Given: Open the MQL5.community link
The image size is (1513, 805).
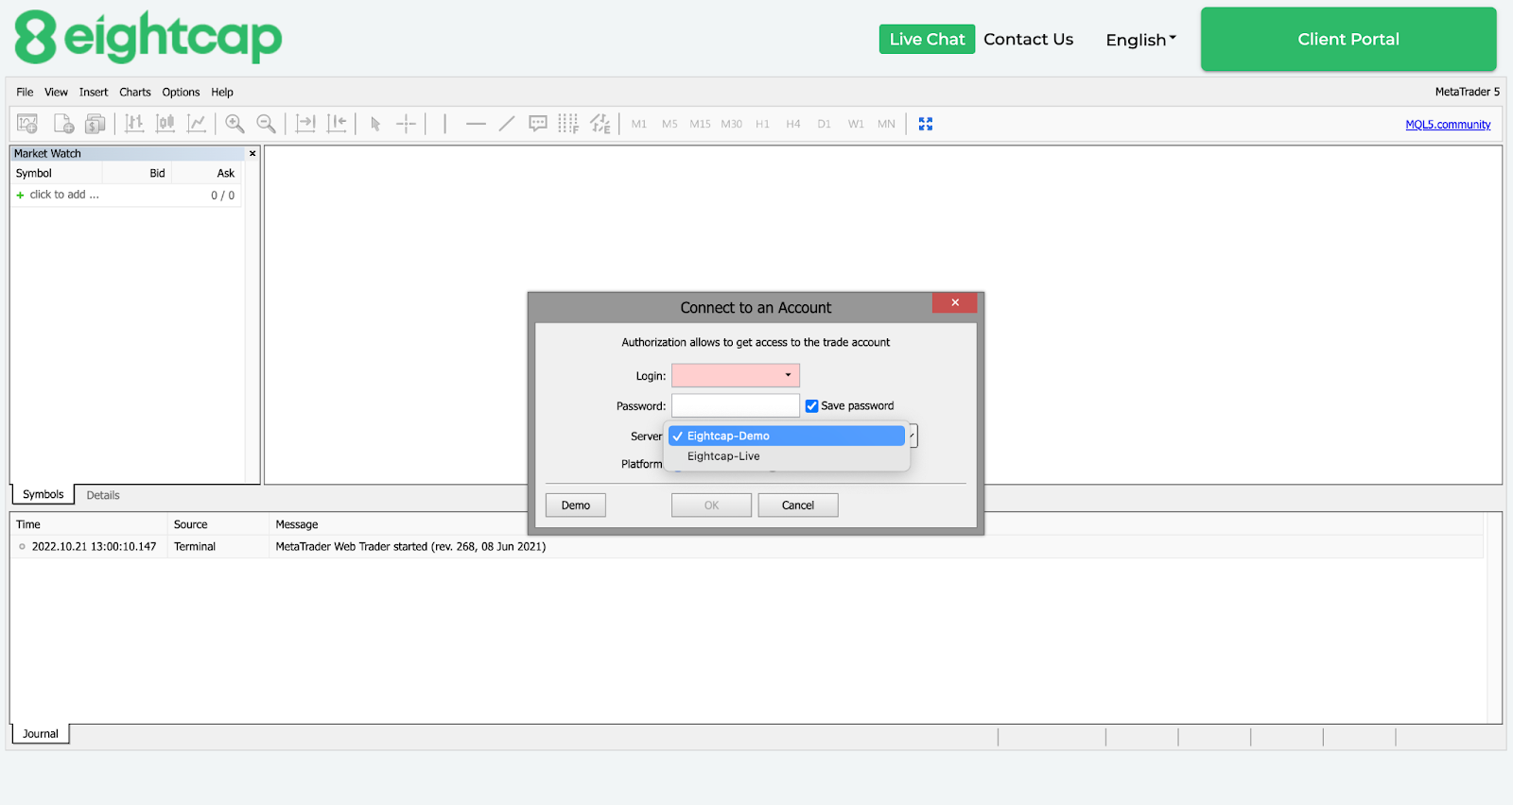Looking at the screenshot, I should pyautogui.click(x=1447, y=125).
